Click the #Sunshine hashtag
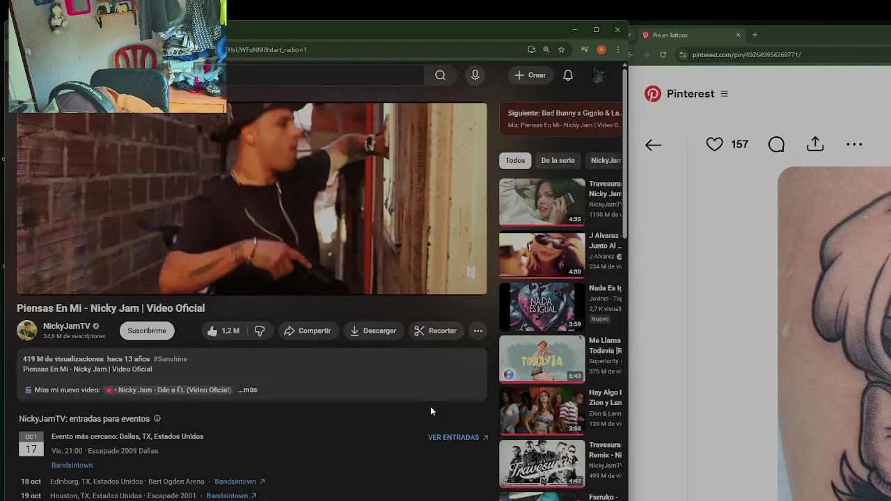This screenshot has height=501, width=891. click(x=171, y=359)
